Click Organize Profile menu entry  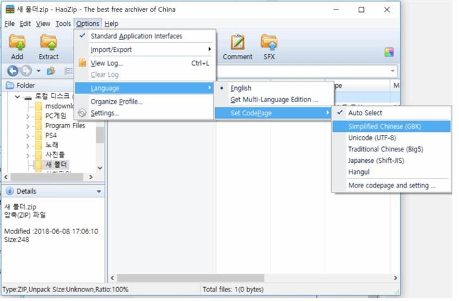click(x=144, y=102)
